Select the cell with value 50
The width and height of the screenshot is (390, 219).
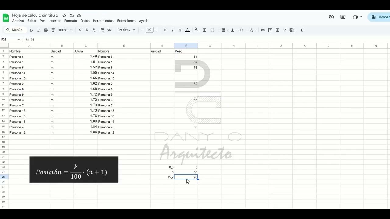186,172
